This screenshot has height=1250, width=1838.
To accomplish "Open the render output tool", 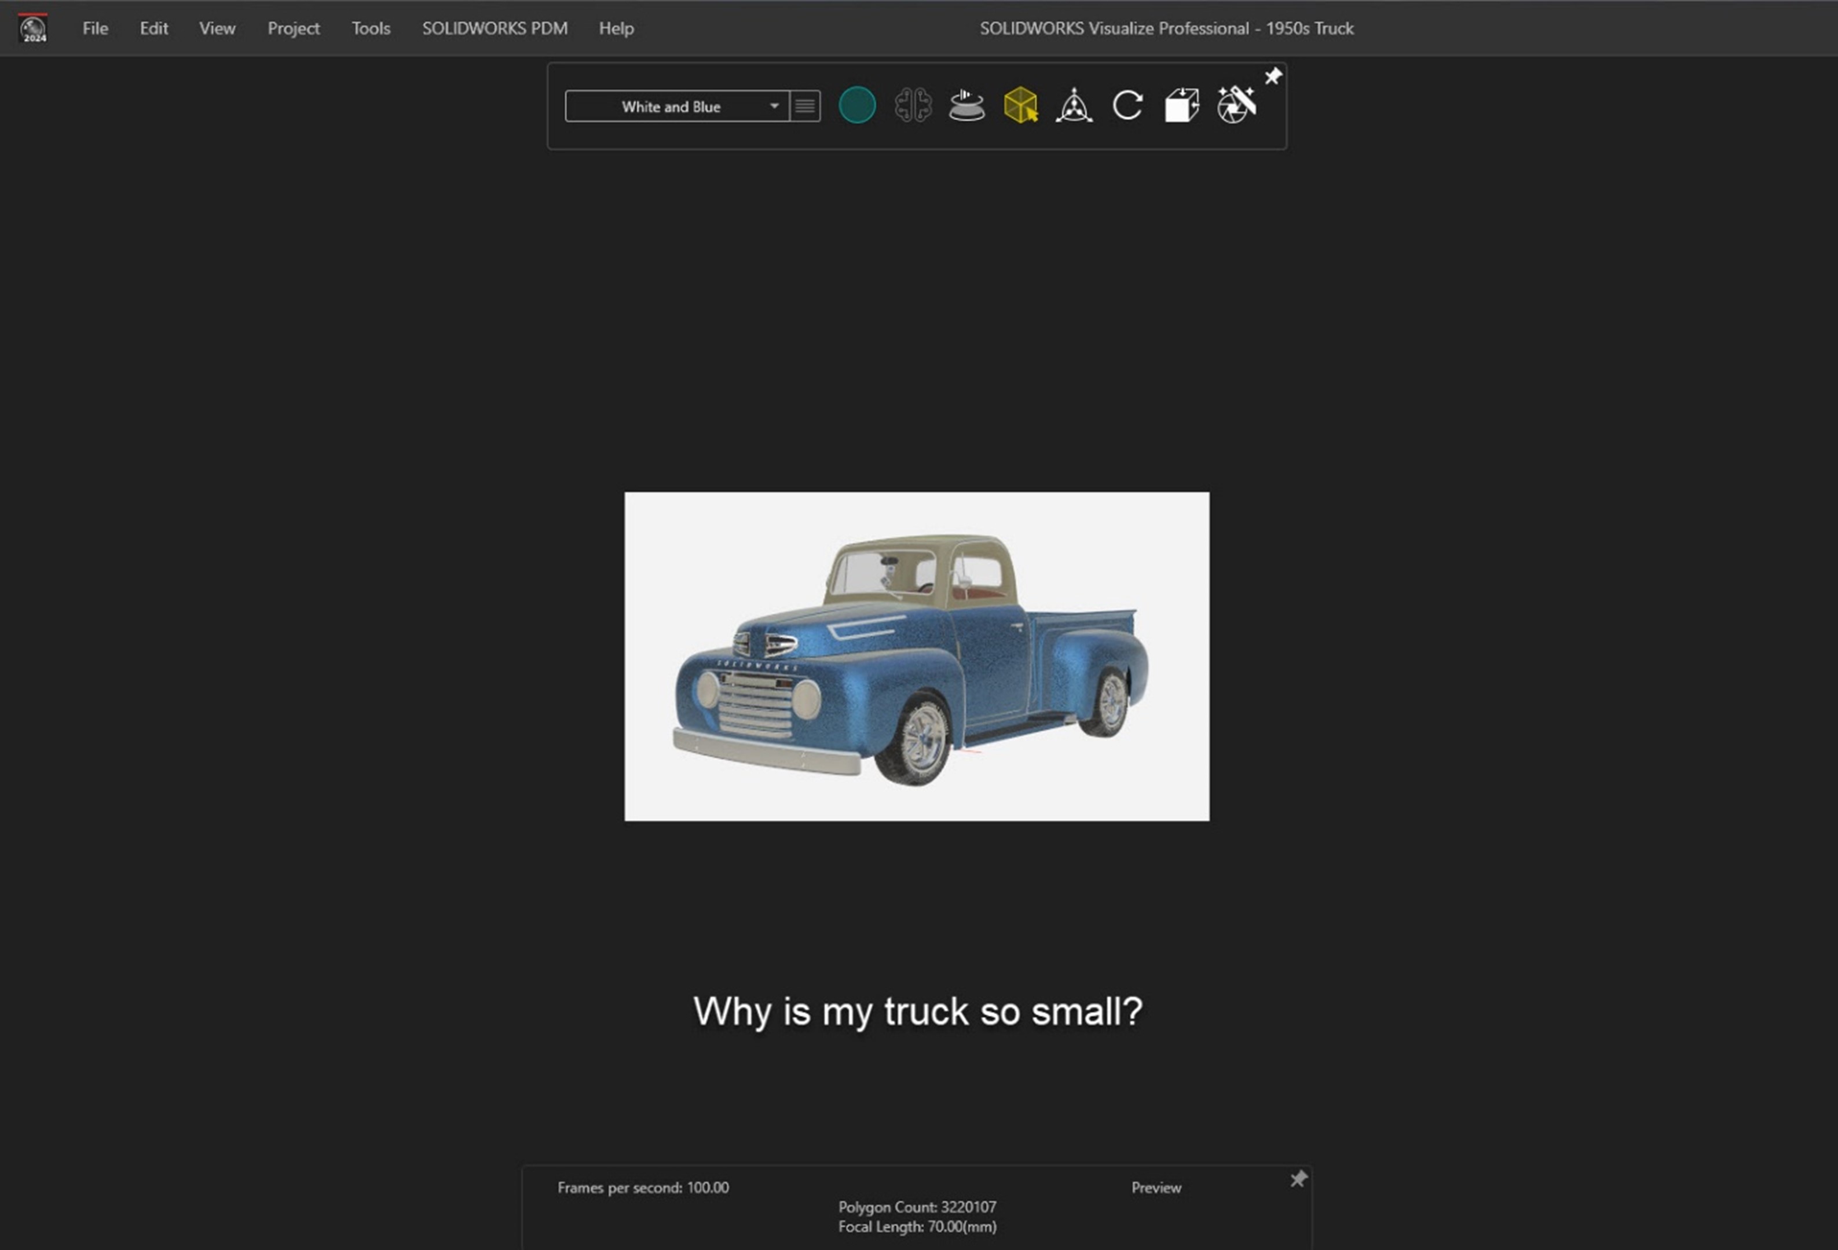I will [1235, 105].
